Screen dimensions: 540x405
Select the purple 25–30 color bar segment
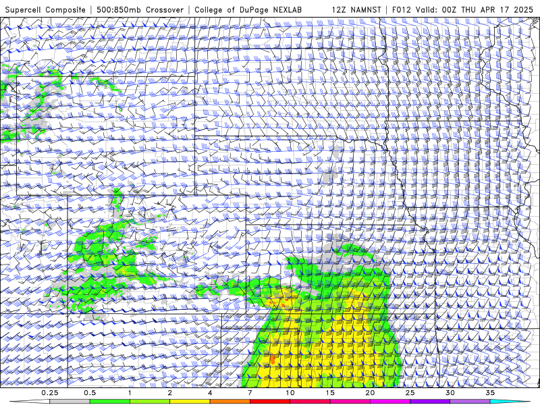(430, 402)
